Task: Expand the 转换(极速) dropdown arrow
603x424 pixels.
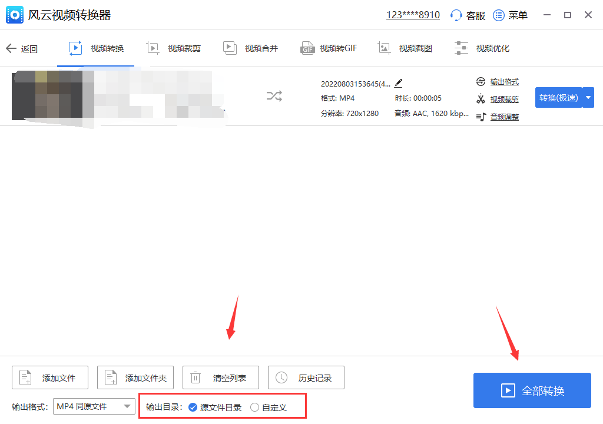Action: pos(588,98)
